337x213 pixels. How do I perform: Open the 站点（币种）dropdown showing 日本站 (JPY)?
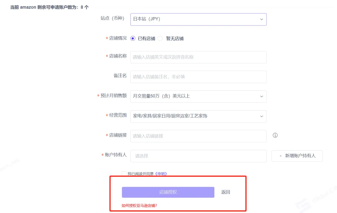198,19
